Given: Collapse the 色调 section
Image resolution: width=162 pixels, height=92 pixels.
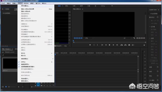Looking at the screenshot, I should [150, 38].
